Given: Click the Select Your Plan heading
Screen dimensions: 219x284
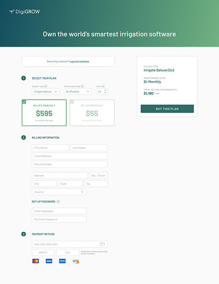Looking at the screenshot, I should point(44,78).
